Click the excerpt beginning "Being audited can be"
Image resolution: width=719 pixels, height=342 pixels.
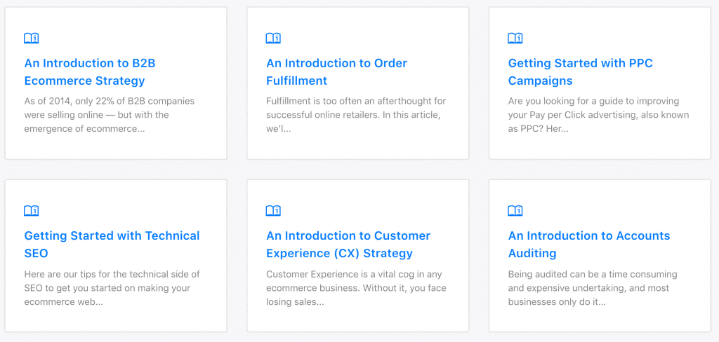(592, 287)
